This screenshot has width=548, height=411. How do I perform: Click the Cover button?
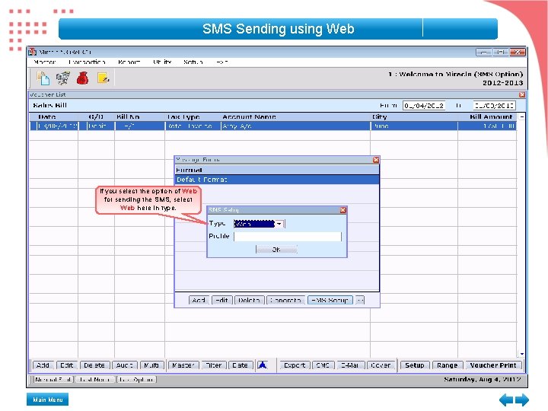(x=381, y=365)
